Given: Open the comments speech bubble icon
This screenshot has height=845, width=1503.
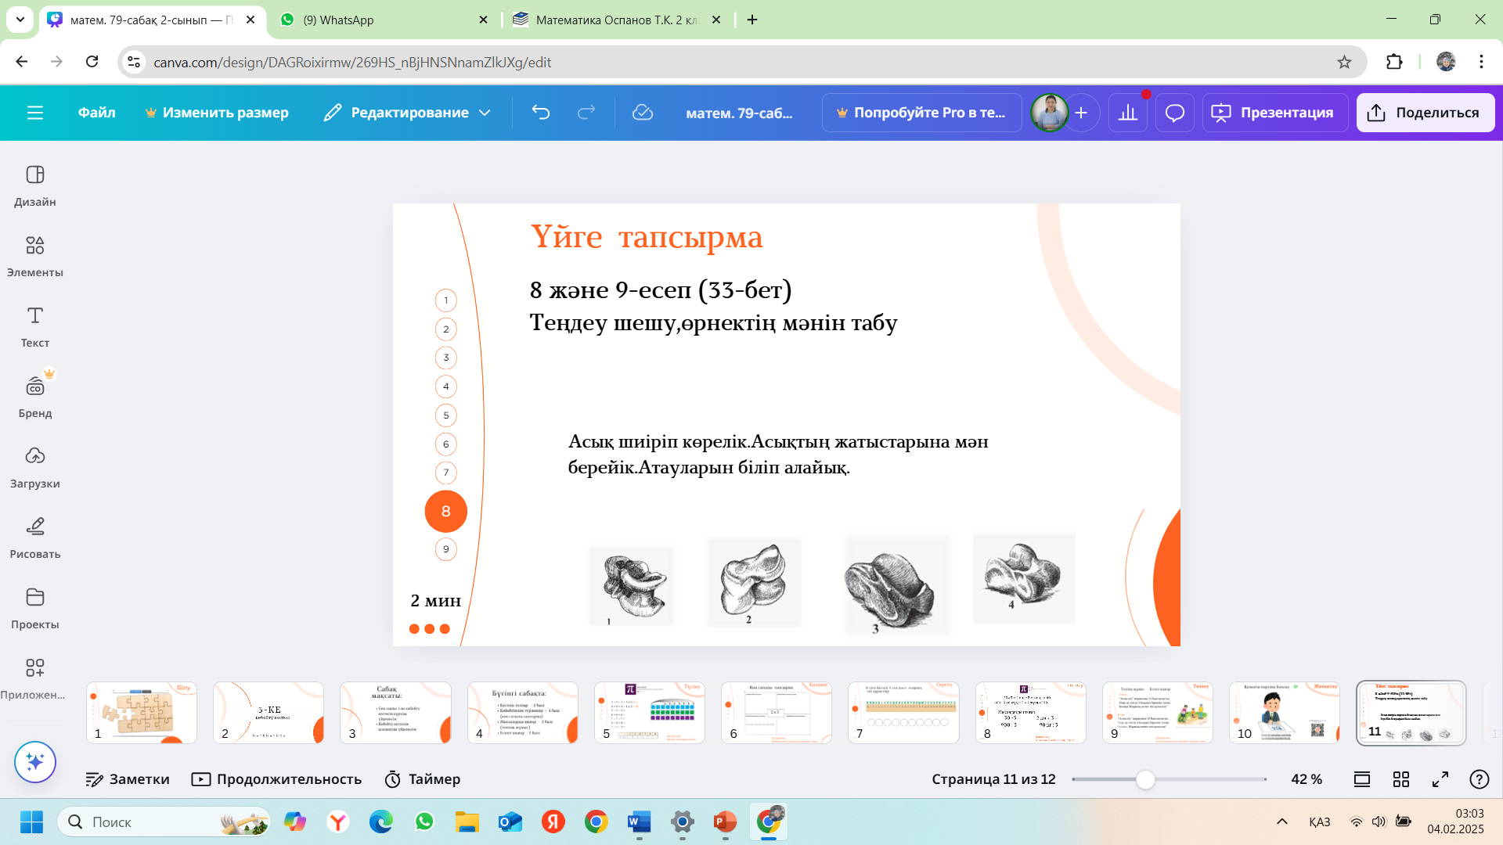Looking at the screenshot, I should [x=1174, y=113].
